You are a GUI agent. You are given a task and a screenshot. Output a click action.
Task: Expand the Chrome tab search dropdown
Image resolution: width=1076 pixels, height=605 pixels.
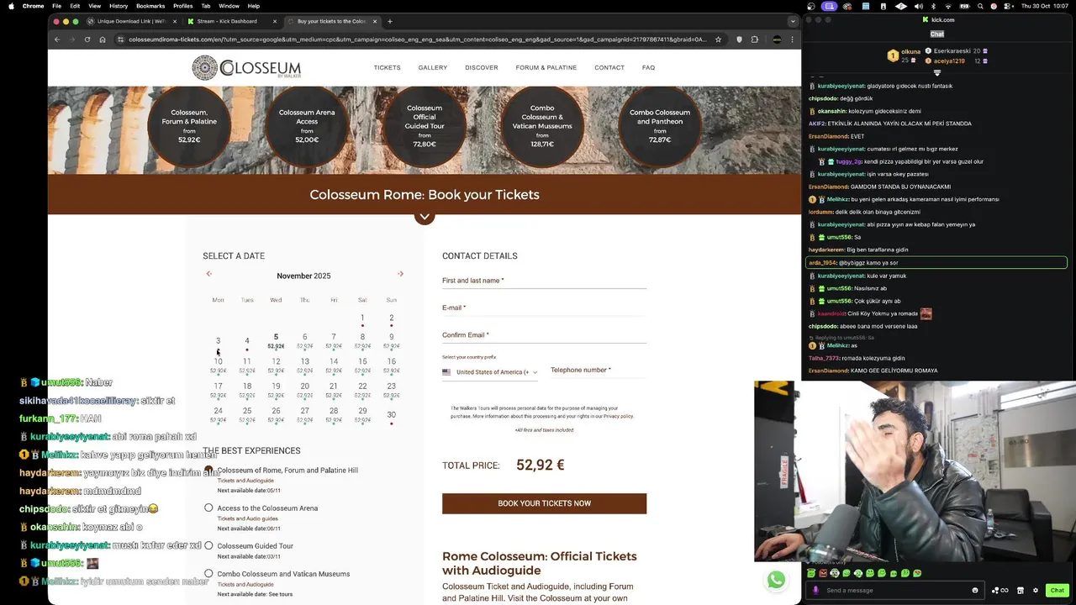click(792, 21)
